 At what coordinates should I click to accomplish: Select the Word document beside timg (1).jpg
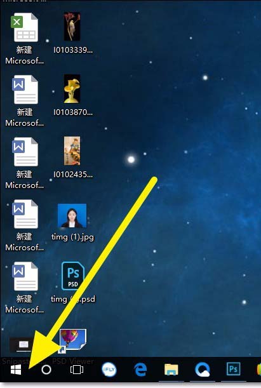(x=24, y=225)
